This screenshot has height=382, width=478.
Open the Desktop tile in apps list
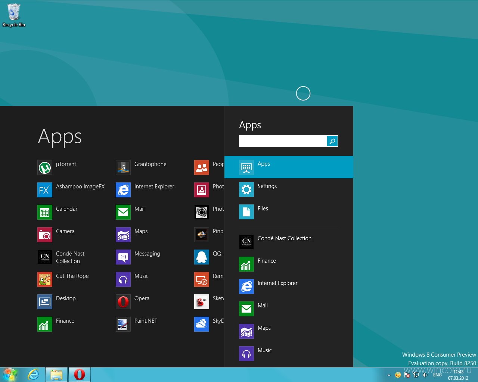pos(45,302)
